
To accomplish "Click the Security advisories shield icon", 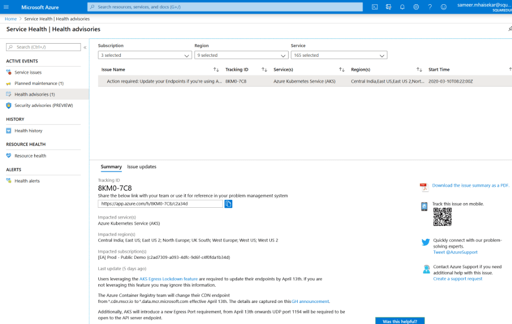I will click(x=9, y=106).
